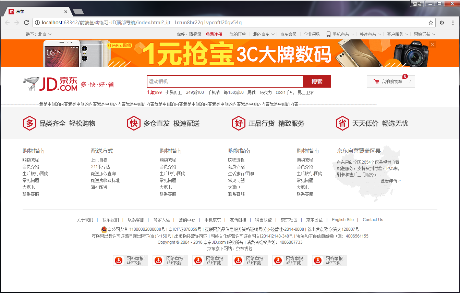Click 京东公益 footer link

point(314,220)
